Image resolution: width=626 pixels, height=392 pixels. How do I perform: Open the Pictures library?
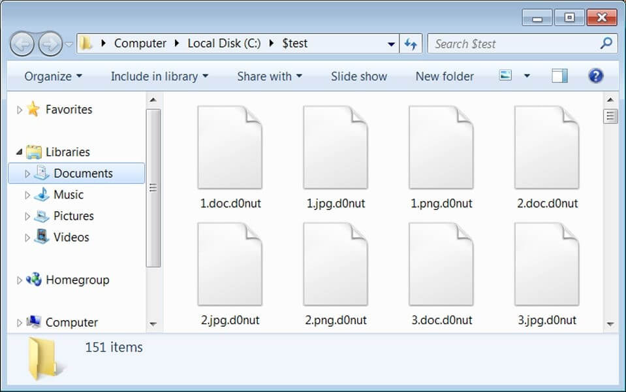(x=74, y=216)
